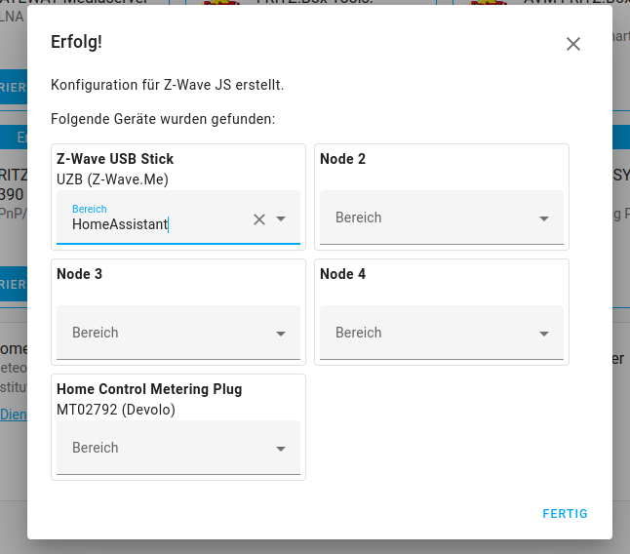630x554 pixels.
Task: Click the MT02792 (Devolo) model text
Action: click(x=116, y=410)
